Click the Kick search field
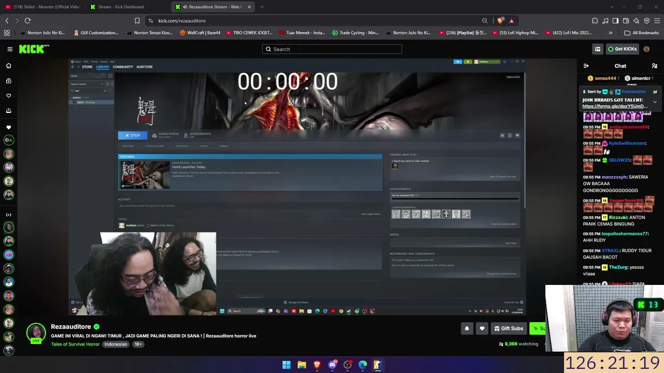 click(332, 49)
